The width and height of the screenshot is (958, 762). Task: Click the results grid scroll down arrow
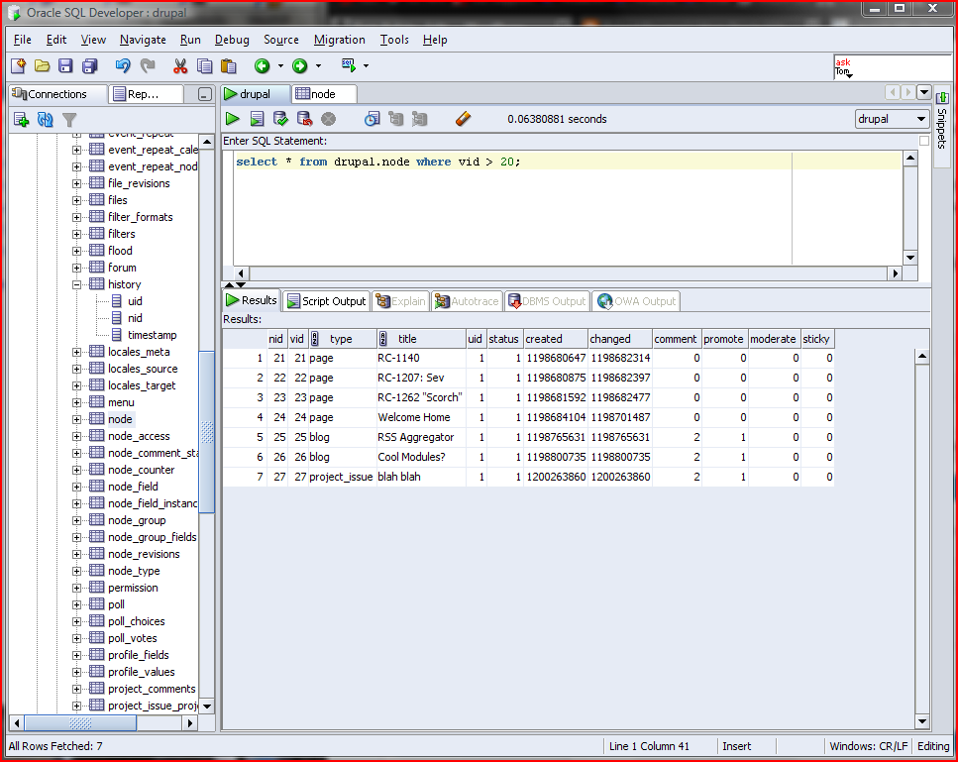point(922,722)
